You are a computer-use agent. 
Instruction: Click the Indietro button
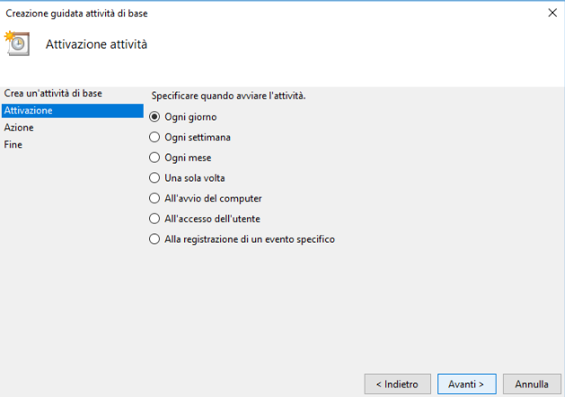click(397, 384)
